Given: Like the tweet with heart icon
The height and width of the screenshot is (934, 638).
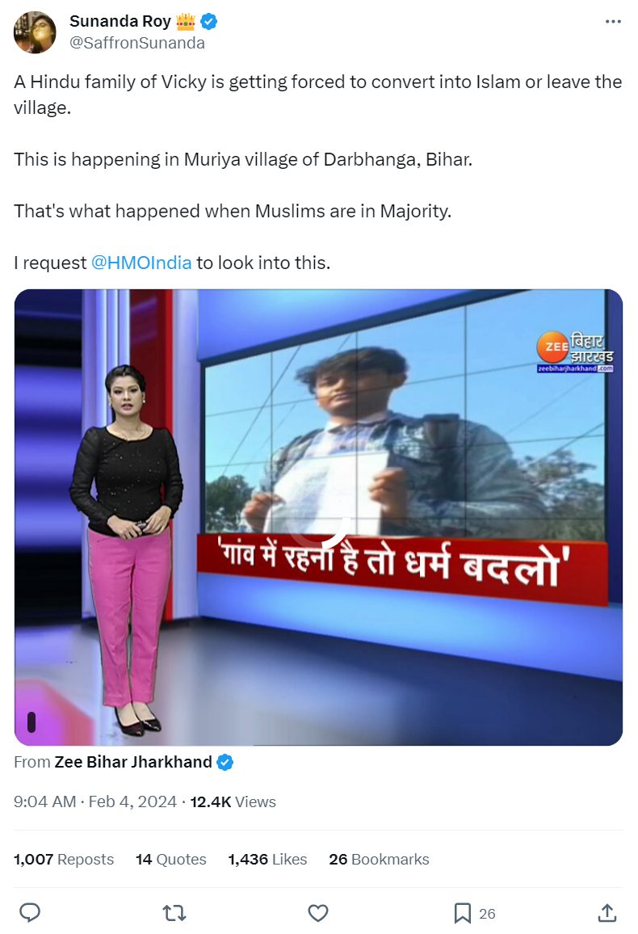Looking at the screenshot, I should point(318,912).
